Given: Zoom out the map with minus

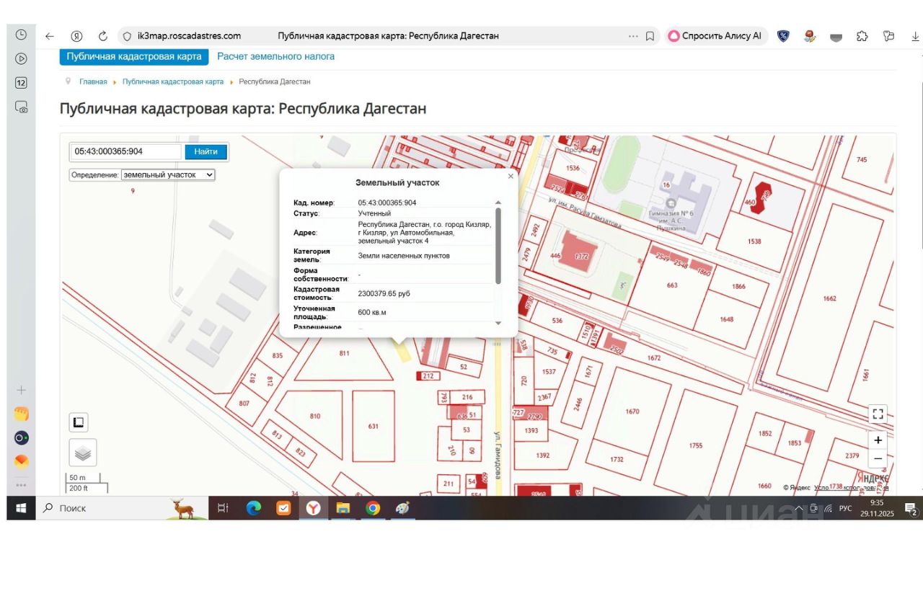Looking at the screenshot, I should (x=878, y=458).
